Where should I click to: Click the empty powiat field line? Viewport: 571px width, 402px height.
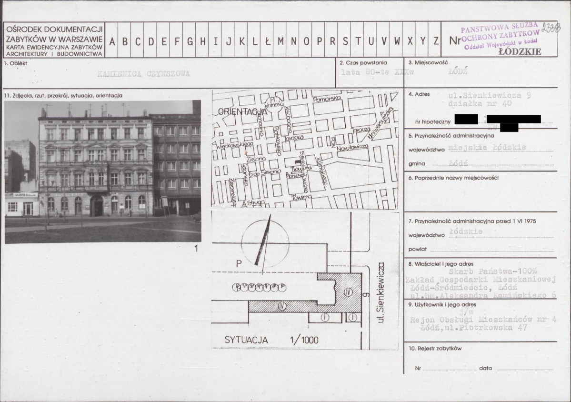pyautogui.click(x=491, y=250)
